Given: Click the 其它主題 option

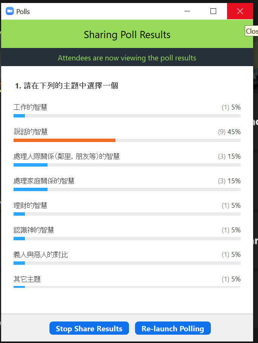Looking at the screenshot, I should click(27, 279).
